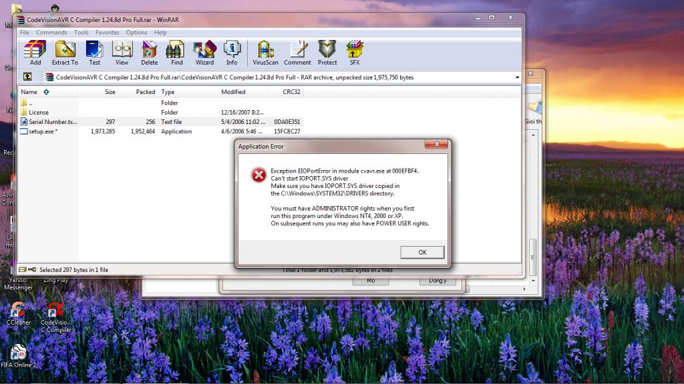Image resolution: width=684 pixels, height=384 pixels.
Task: Select the Serial Number.txt file row
Action: click(x=160, y=122)
